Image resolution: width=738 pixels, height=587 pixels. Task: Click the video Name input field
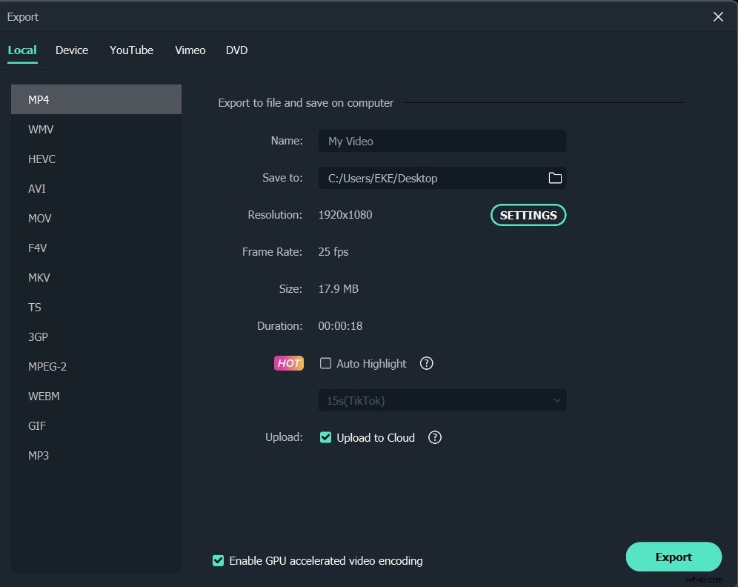(442, 141)
